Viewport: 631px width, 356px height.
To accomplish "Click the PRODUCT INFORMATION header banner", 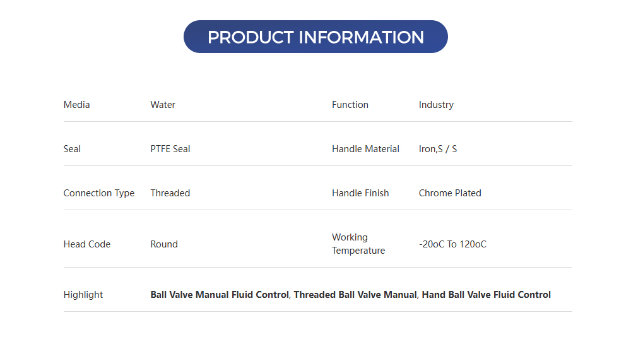I will pos(315,37).
